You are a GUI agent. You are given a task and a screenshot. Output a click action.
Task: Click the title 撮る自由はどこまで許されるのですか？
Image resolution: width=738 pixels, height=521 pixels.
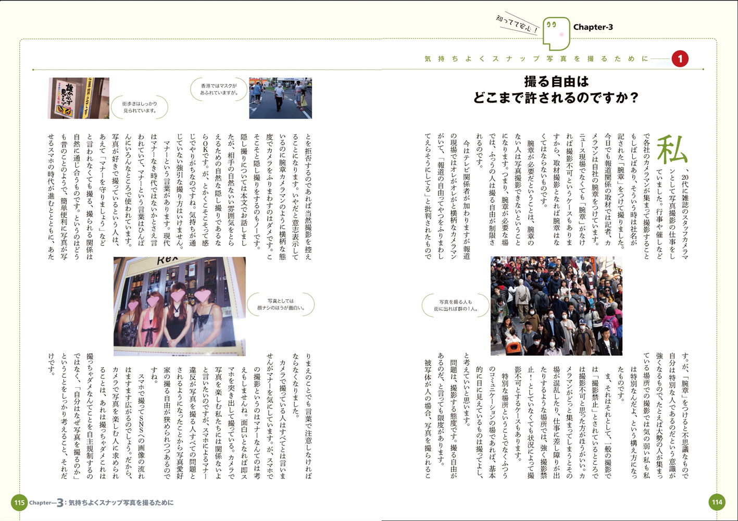coord(556,90)
